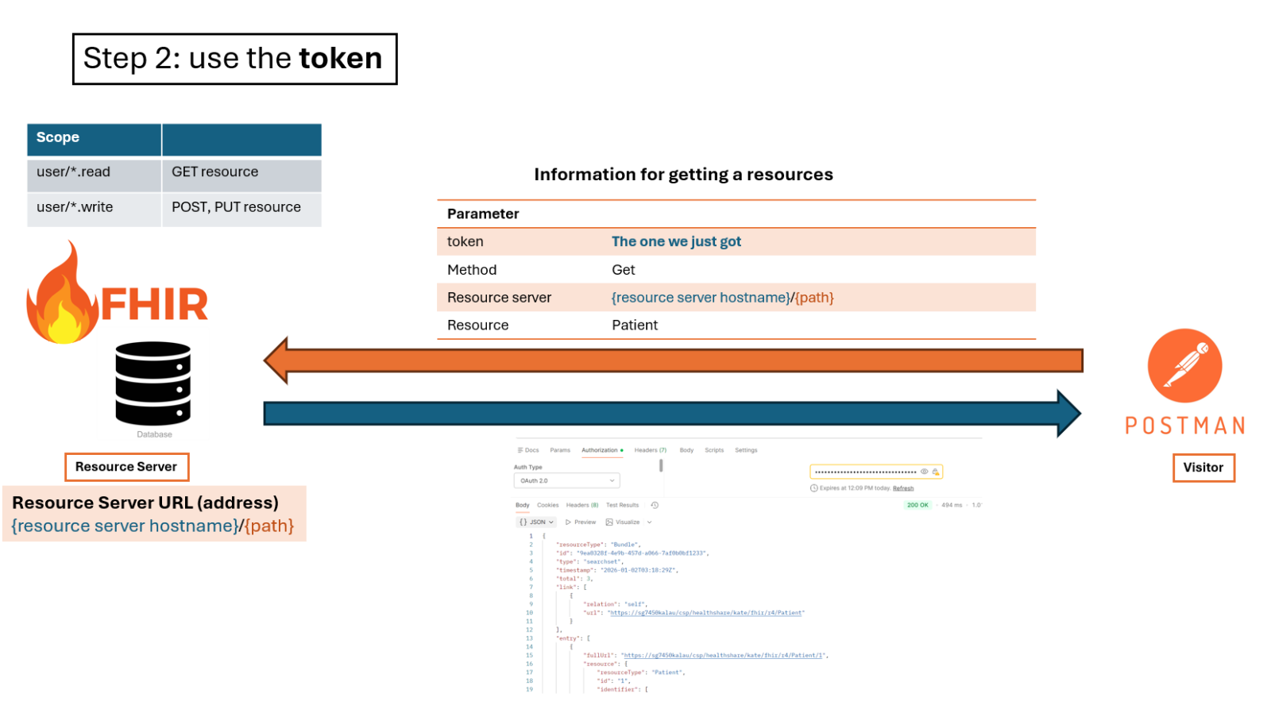Open the Headers (7) request tab
The width and height of the screenshot is (1271, 705).
tap(650, 450)
